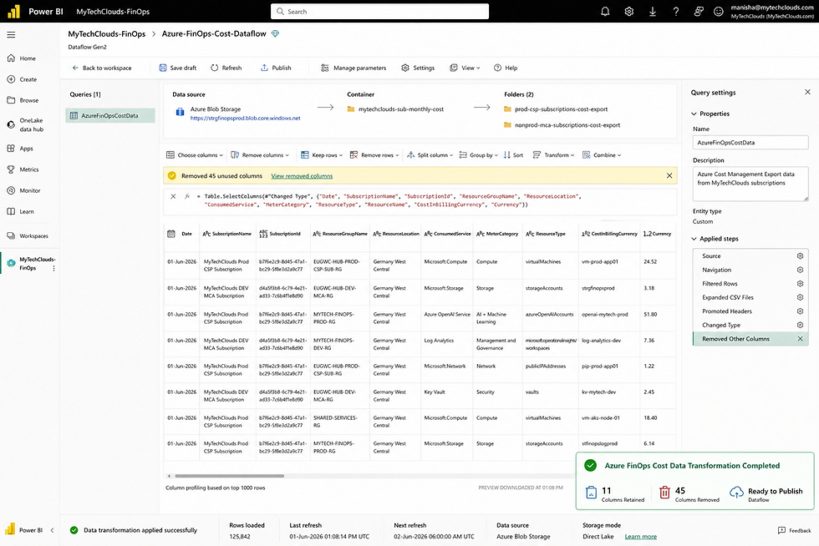Click the Learn more link
The width and height of the screenshot is (819, 546).
[641, 537]
